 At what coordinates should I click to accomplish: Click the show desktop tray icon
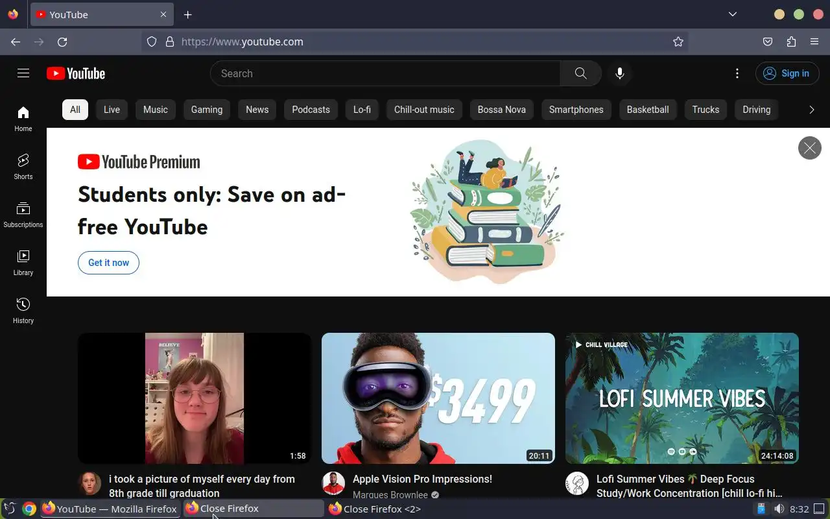coord(819,509)
